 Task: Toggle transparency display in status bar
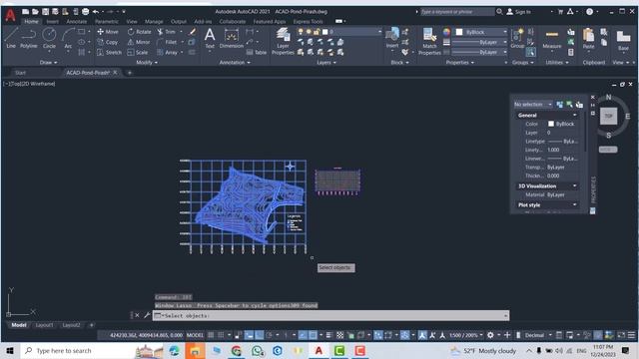point(339,335)
